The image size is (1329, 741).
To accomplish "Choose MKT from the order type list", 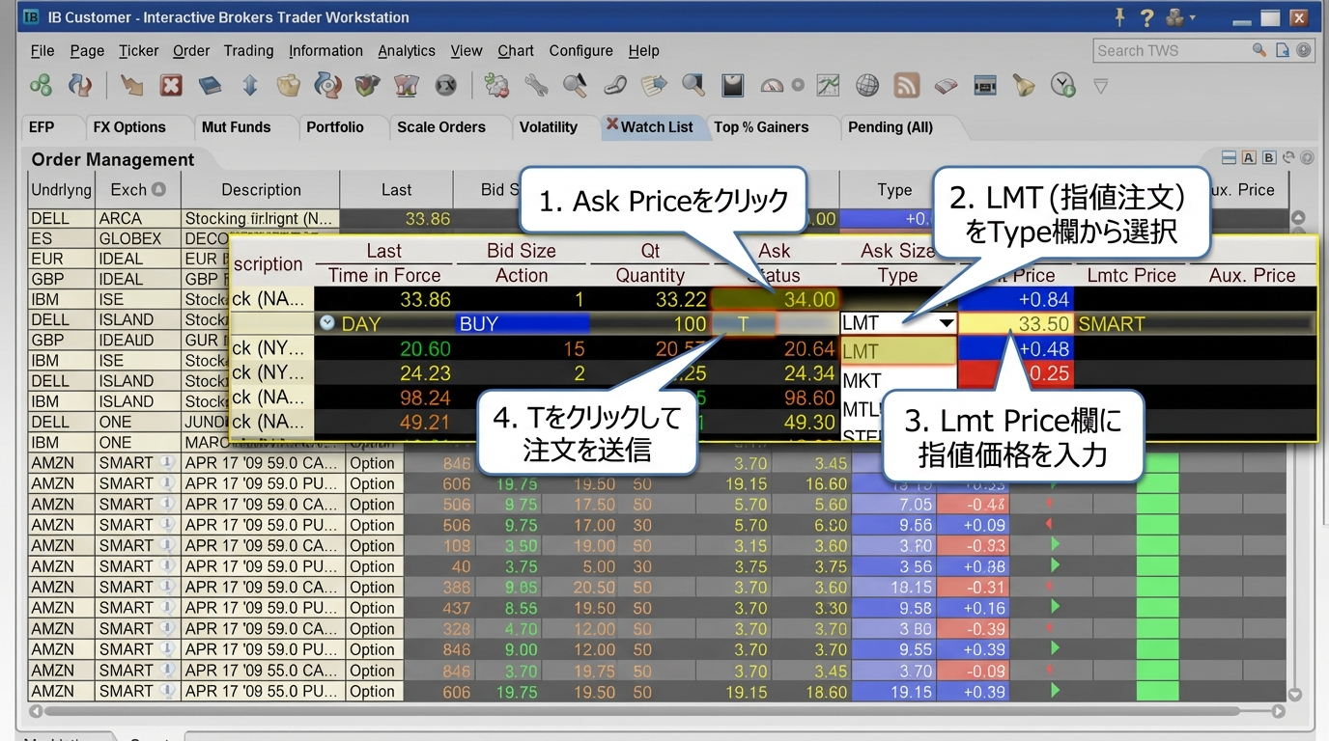I will coord(862,380).
